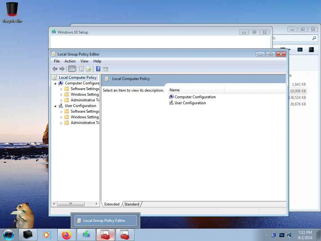
Task: Switch to the Extended tab
Action: [x=112, y=204]
